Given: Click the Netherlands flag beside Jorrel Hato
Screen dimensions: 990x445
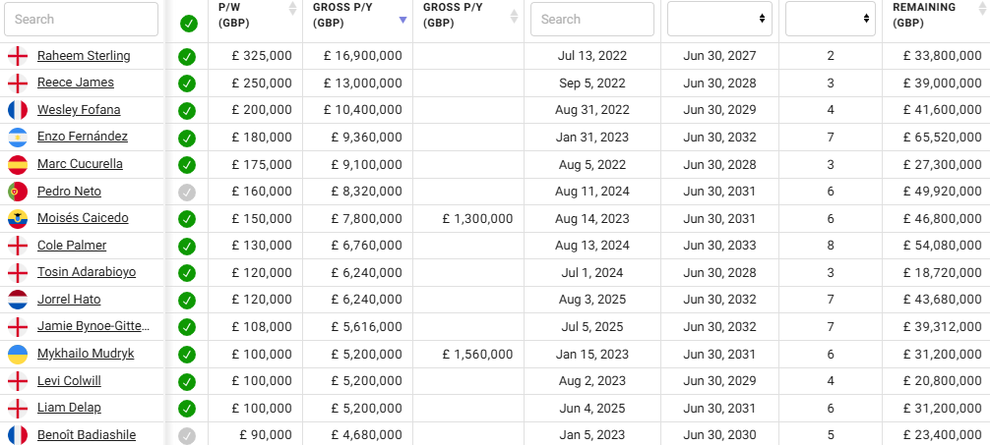Looking at the screenshot, I should [17, 300].
